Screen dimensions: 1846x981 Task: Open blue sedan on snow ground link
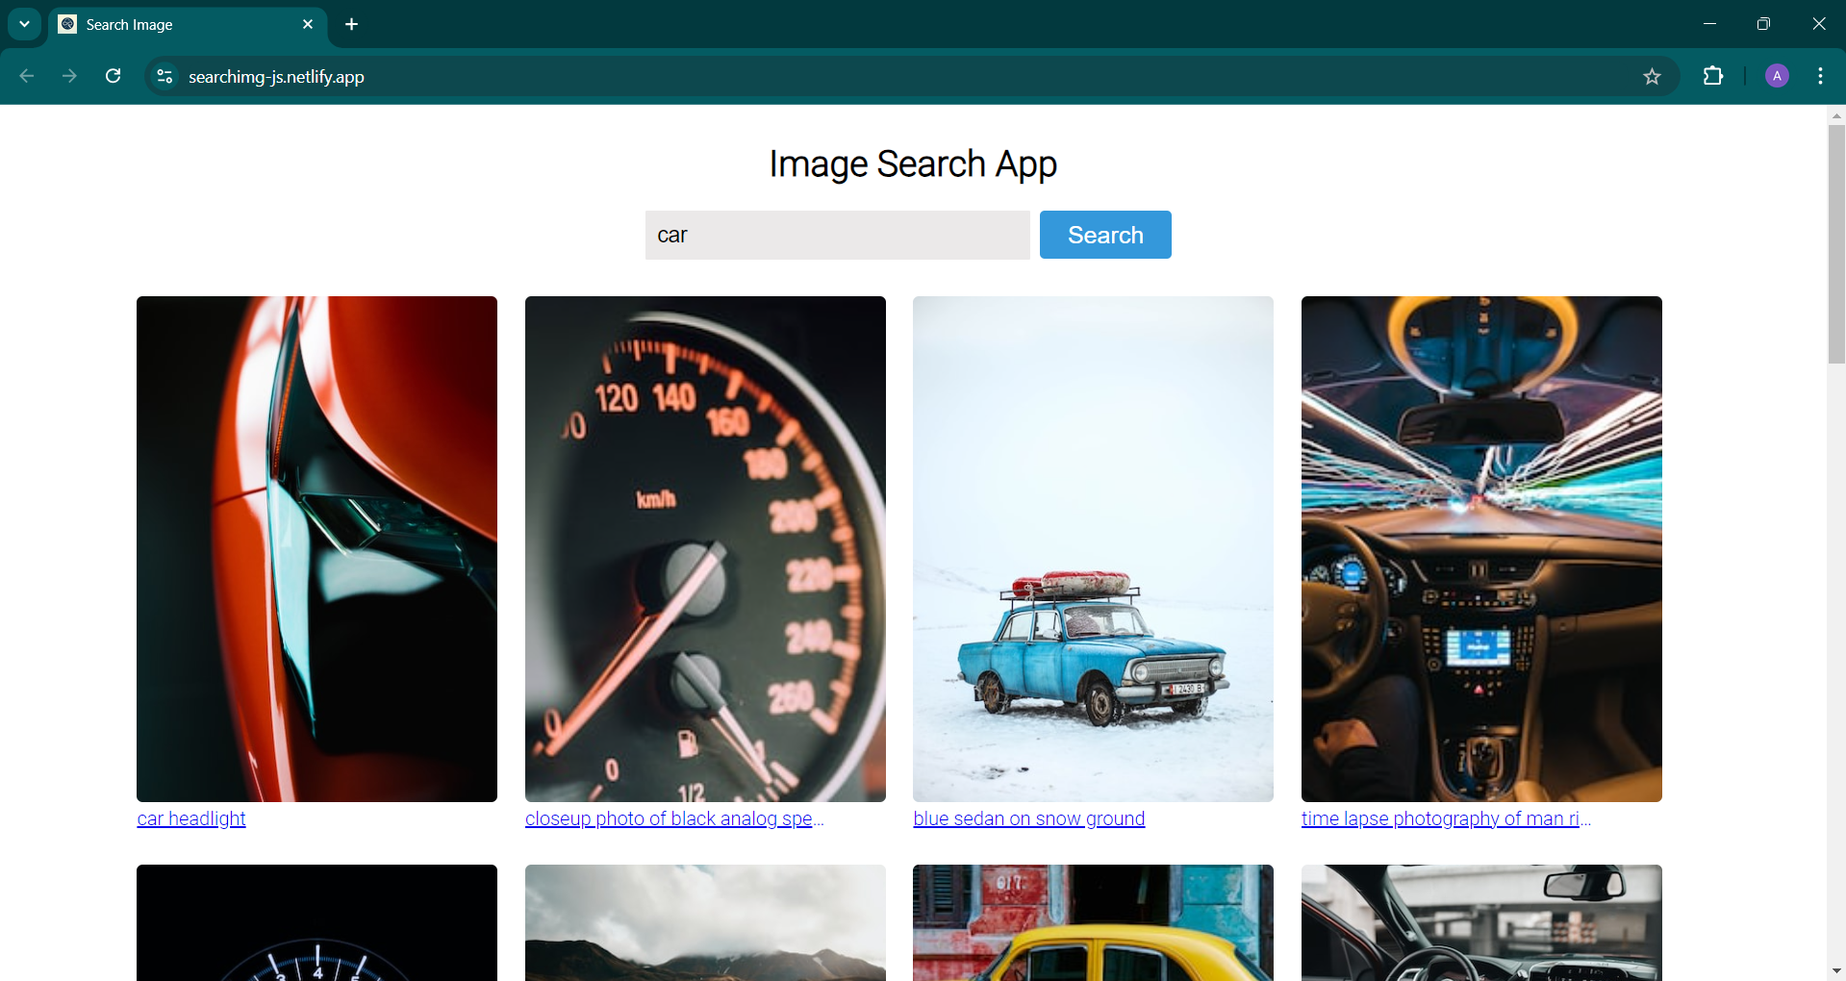coord(1029,818)
